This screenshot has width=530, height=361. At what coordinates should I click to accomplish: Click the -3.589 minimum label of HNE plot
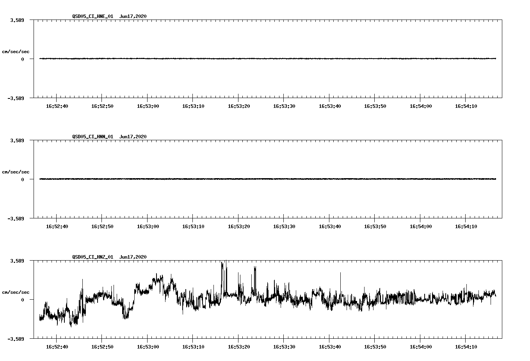point(16,98)
